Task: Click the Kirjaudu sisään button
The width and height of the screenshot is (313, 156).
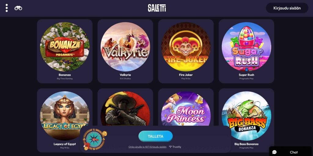Action: pos(287,8)
